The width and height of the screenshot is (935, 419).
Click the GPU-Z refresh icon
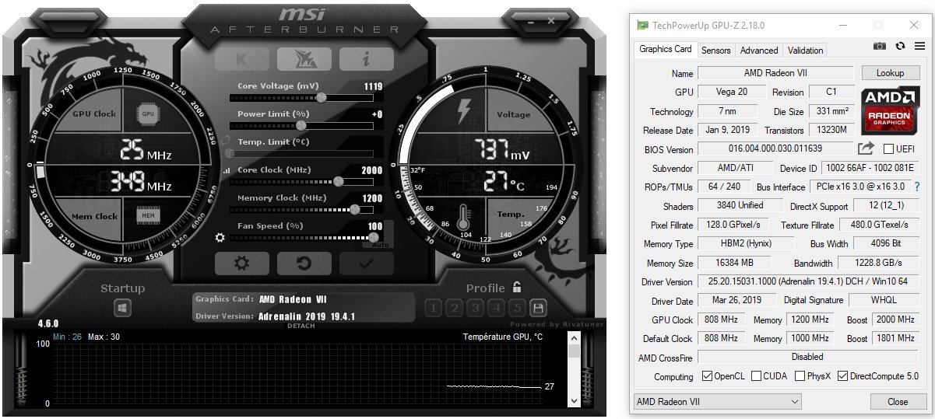coord(900,46)
